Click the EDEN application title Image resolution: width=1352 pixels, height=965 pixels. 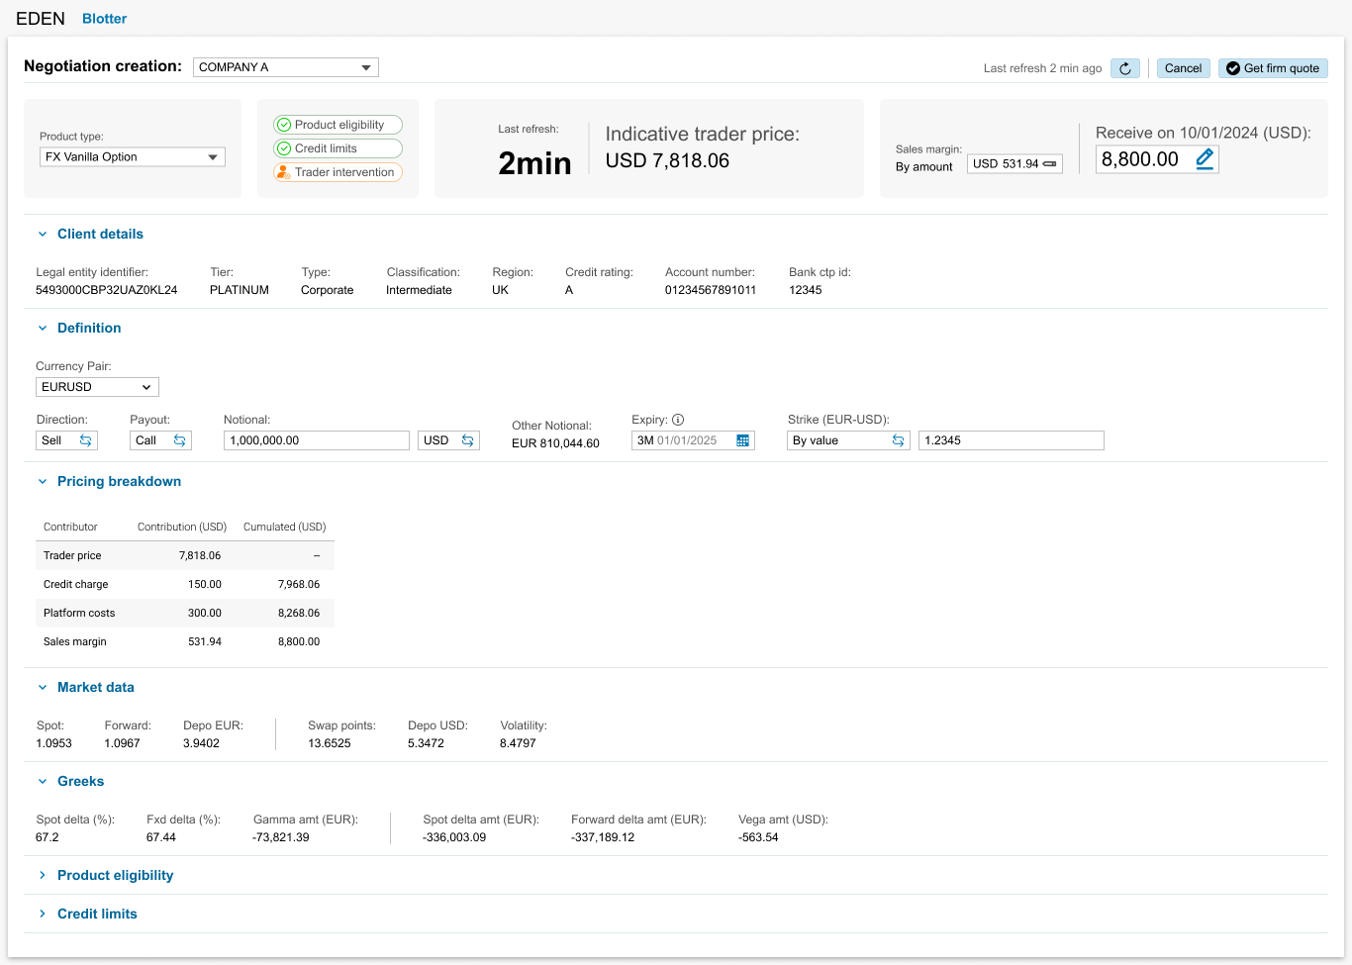(41, 19)
